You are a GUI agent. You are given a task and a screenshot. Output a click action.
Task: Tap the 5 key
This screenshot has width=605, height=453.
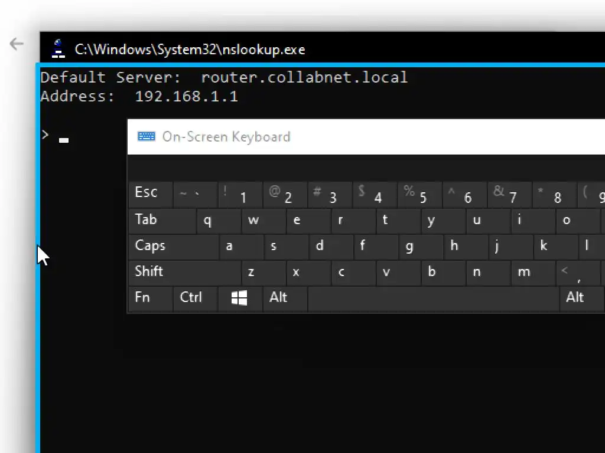(x=420, y=194)
